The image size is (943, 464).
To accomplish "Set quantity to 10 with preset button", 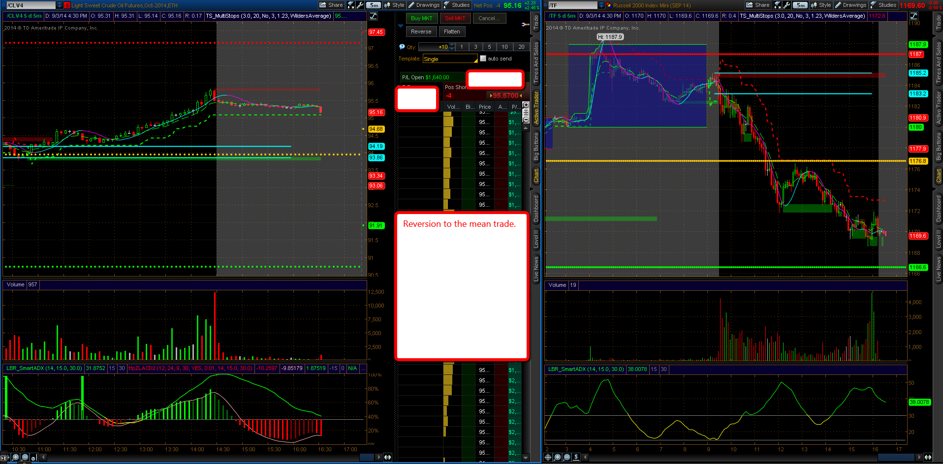I will [x=504, y=47].
